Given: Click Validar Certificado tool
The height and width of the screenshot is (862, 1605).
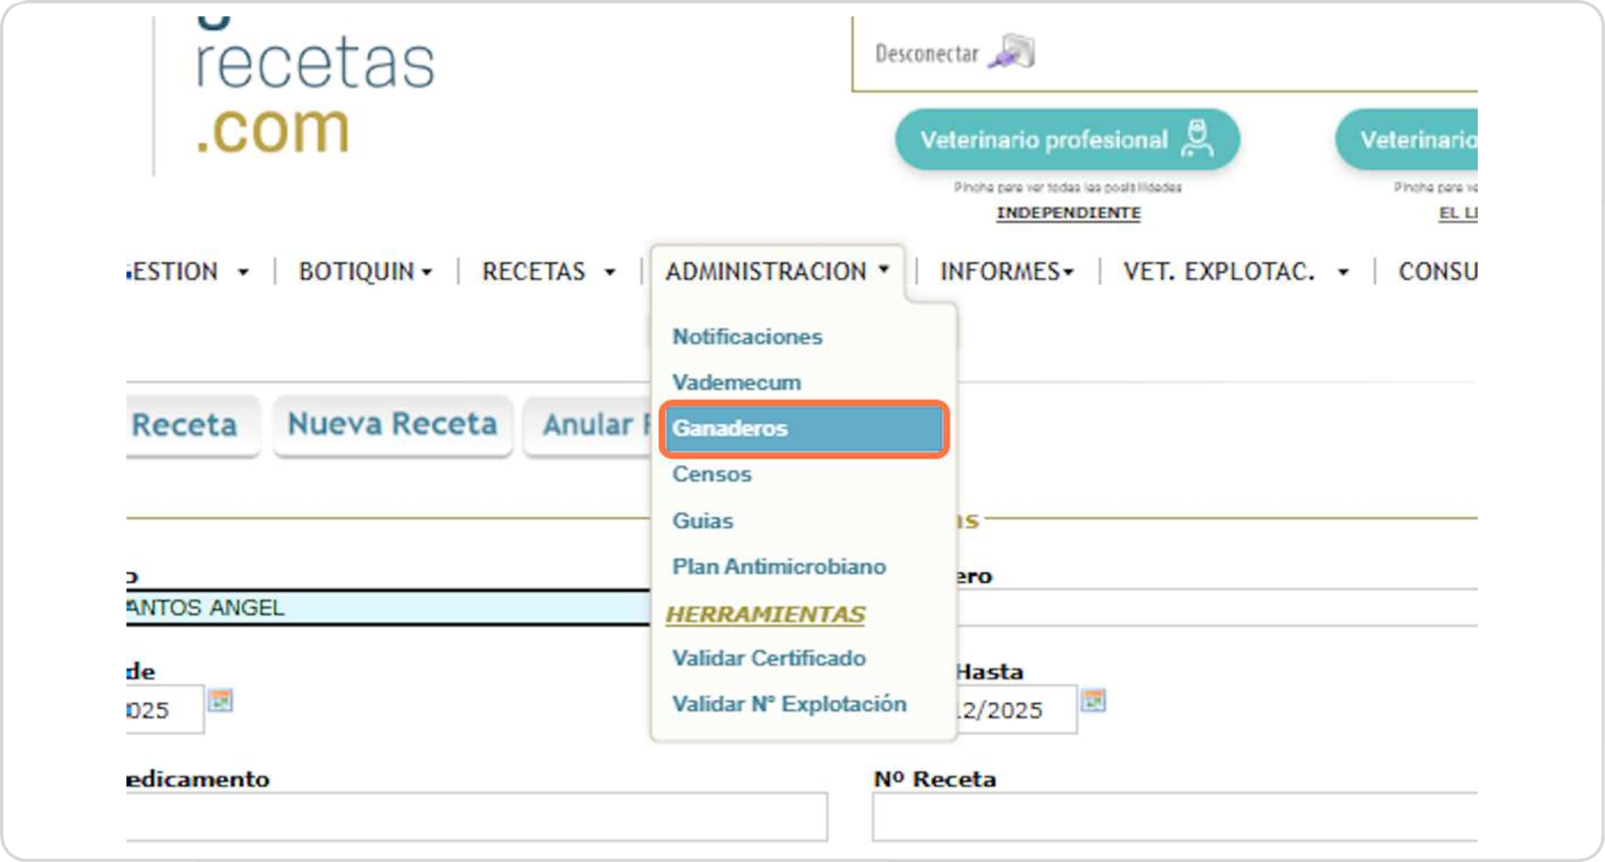Looking at the screenshot, I should [768, 658].
